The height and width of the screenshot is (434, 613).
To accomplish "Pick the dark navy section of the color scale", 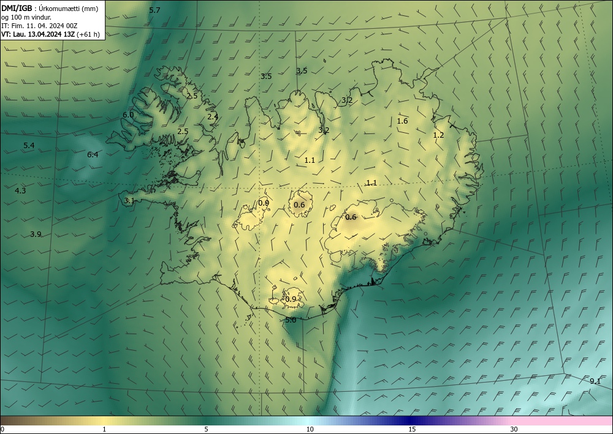I will (411, 421).
